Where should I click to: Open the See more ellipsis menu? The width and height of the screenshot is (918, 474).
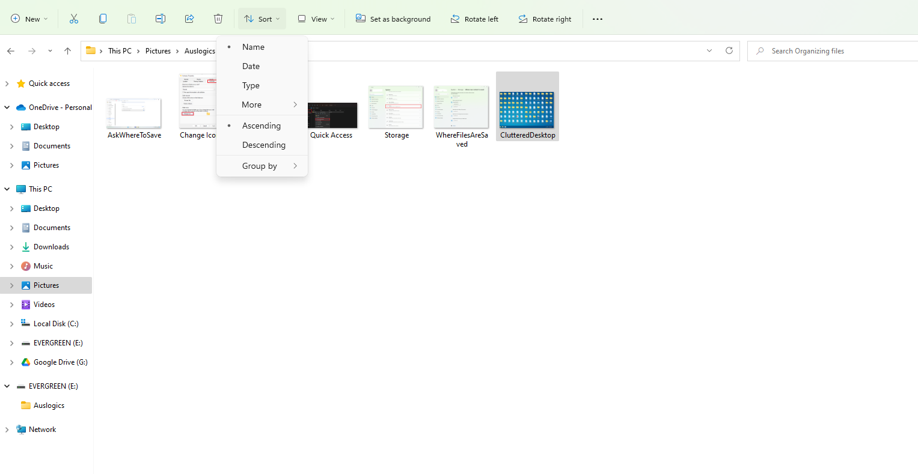[x=597, y=19]
